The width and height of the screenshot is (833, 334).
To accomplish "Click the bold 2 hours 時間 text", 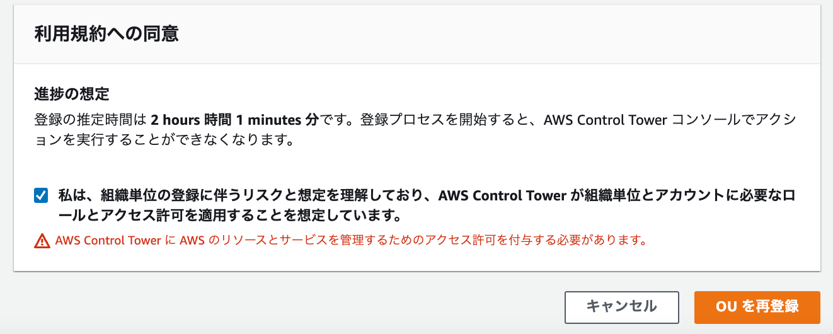I will point(192,119).
